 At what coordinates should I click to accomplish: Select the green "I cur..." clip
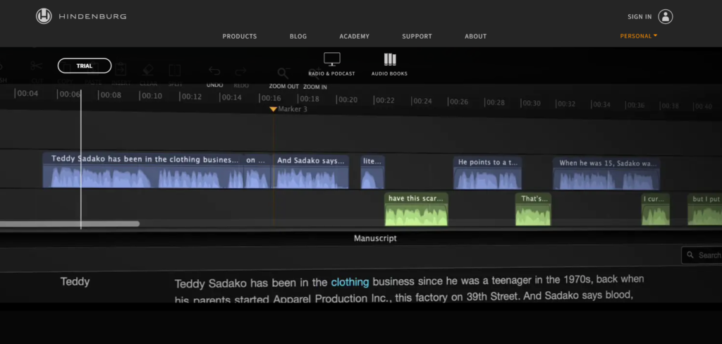pyautogui.click(x=656, y=209)
